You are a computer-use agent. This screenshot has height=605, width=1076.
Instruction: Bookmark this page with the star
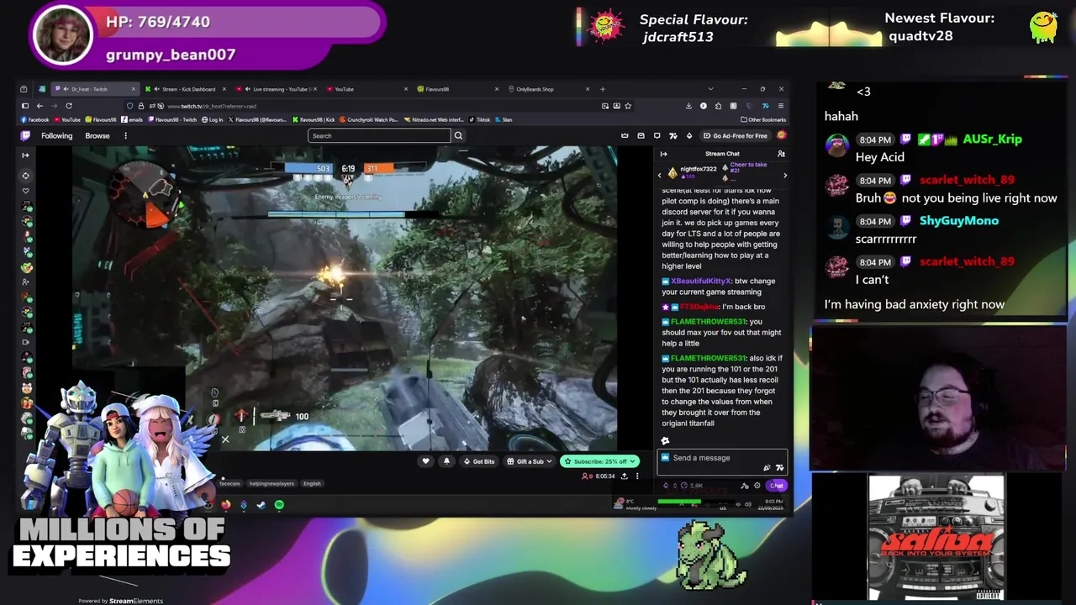point(628,106)
